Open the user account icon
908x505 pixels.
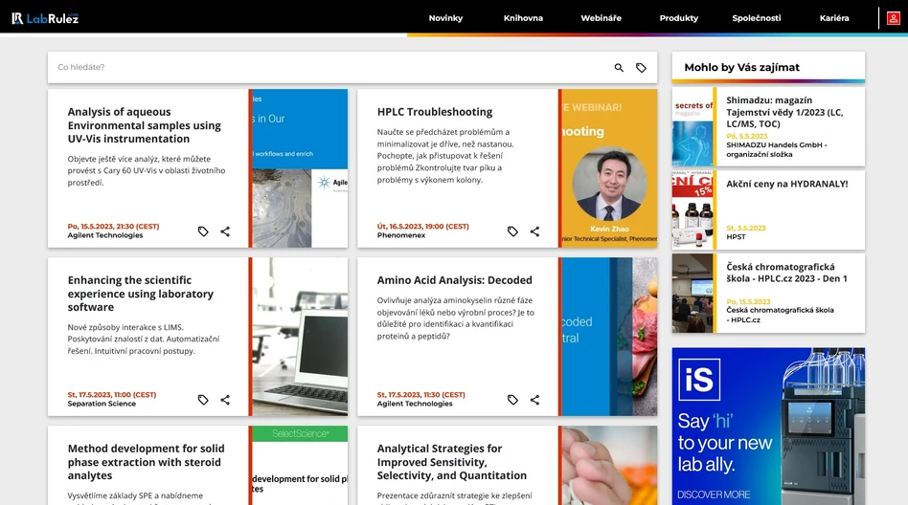click(x=893, y=18)
